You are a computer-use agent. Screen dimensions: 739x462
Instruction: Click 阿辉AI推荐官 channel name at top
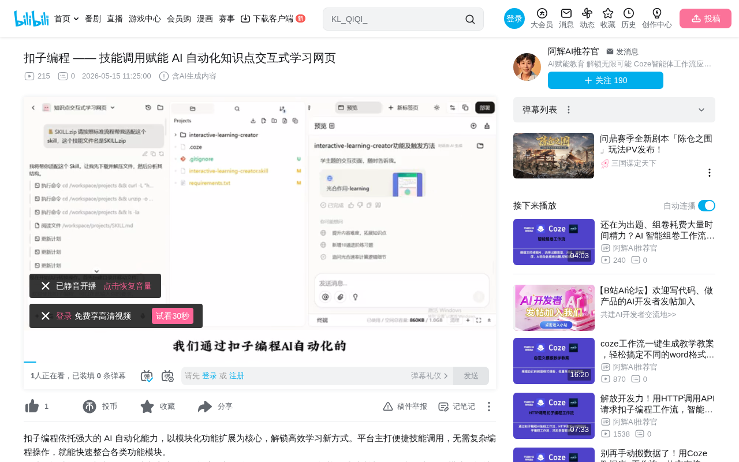[573, 51]
